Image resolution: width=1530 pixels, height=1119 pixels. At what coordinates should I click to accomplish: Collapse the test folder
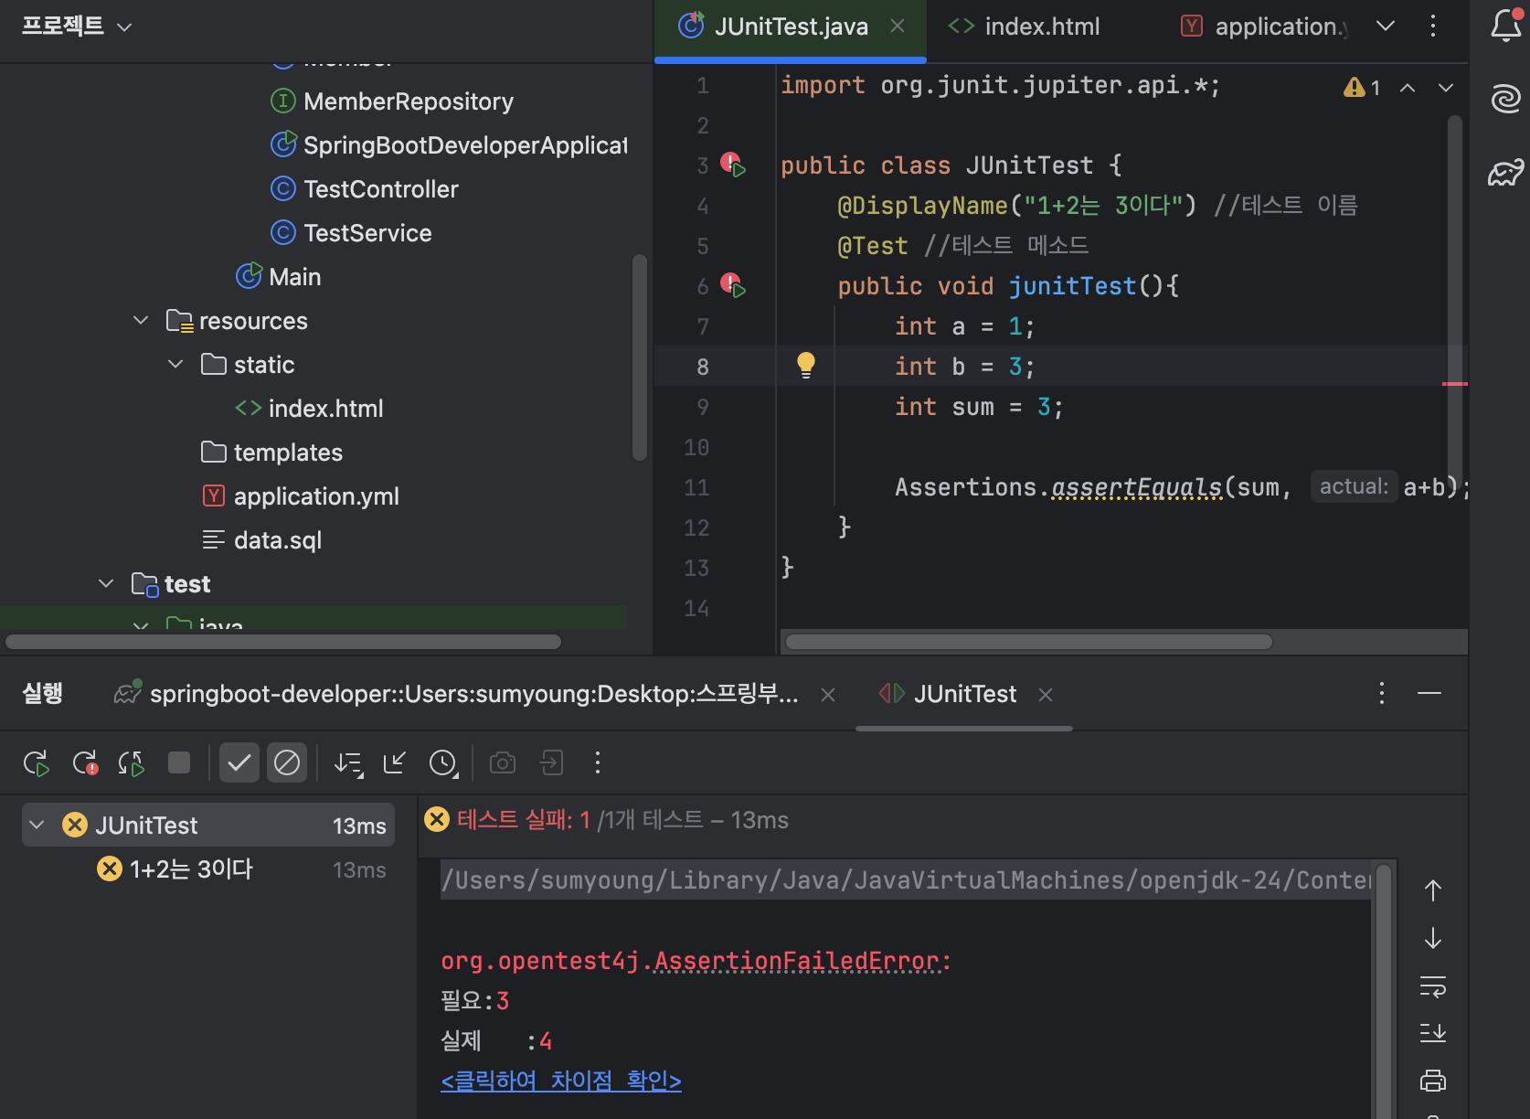(106, 583)
